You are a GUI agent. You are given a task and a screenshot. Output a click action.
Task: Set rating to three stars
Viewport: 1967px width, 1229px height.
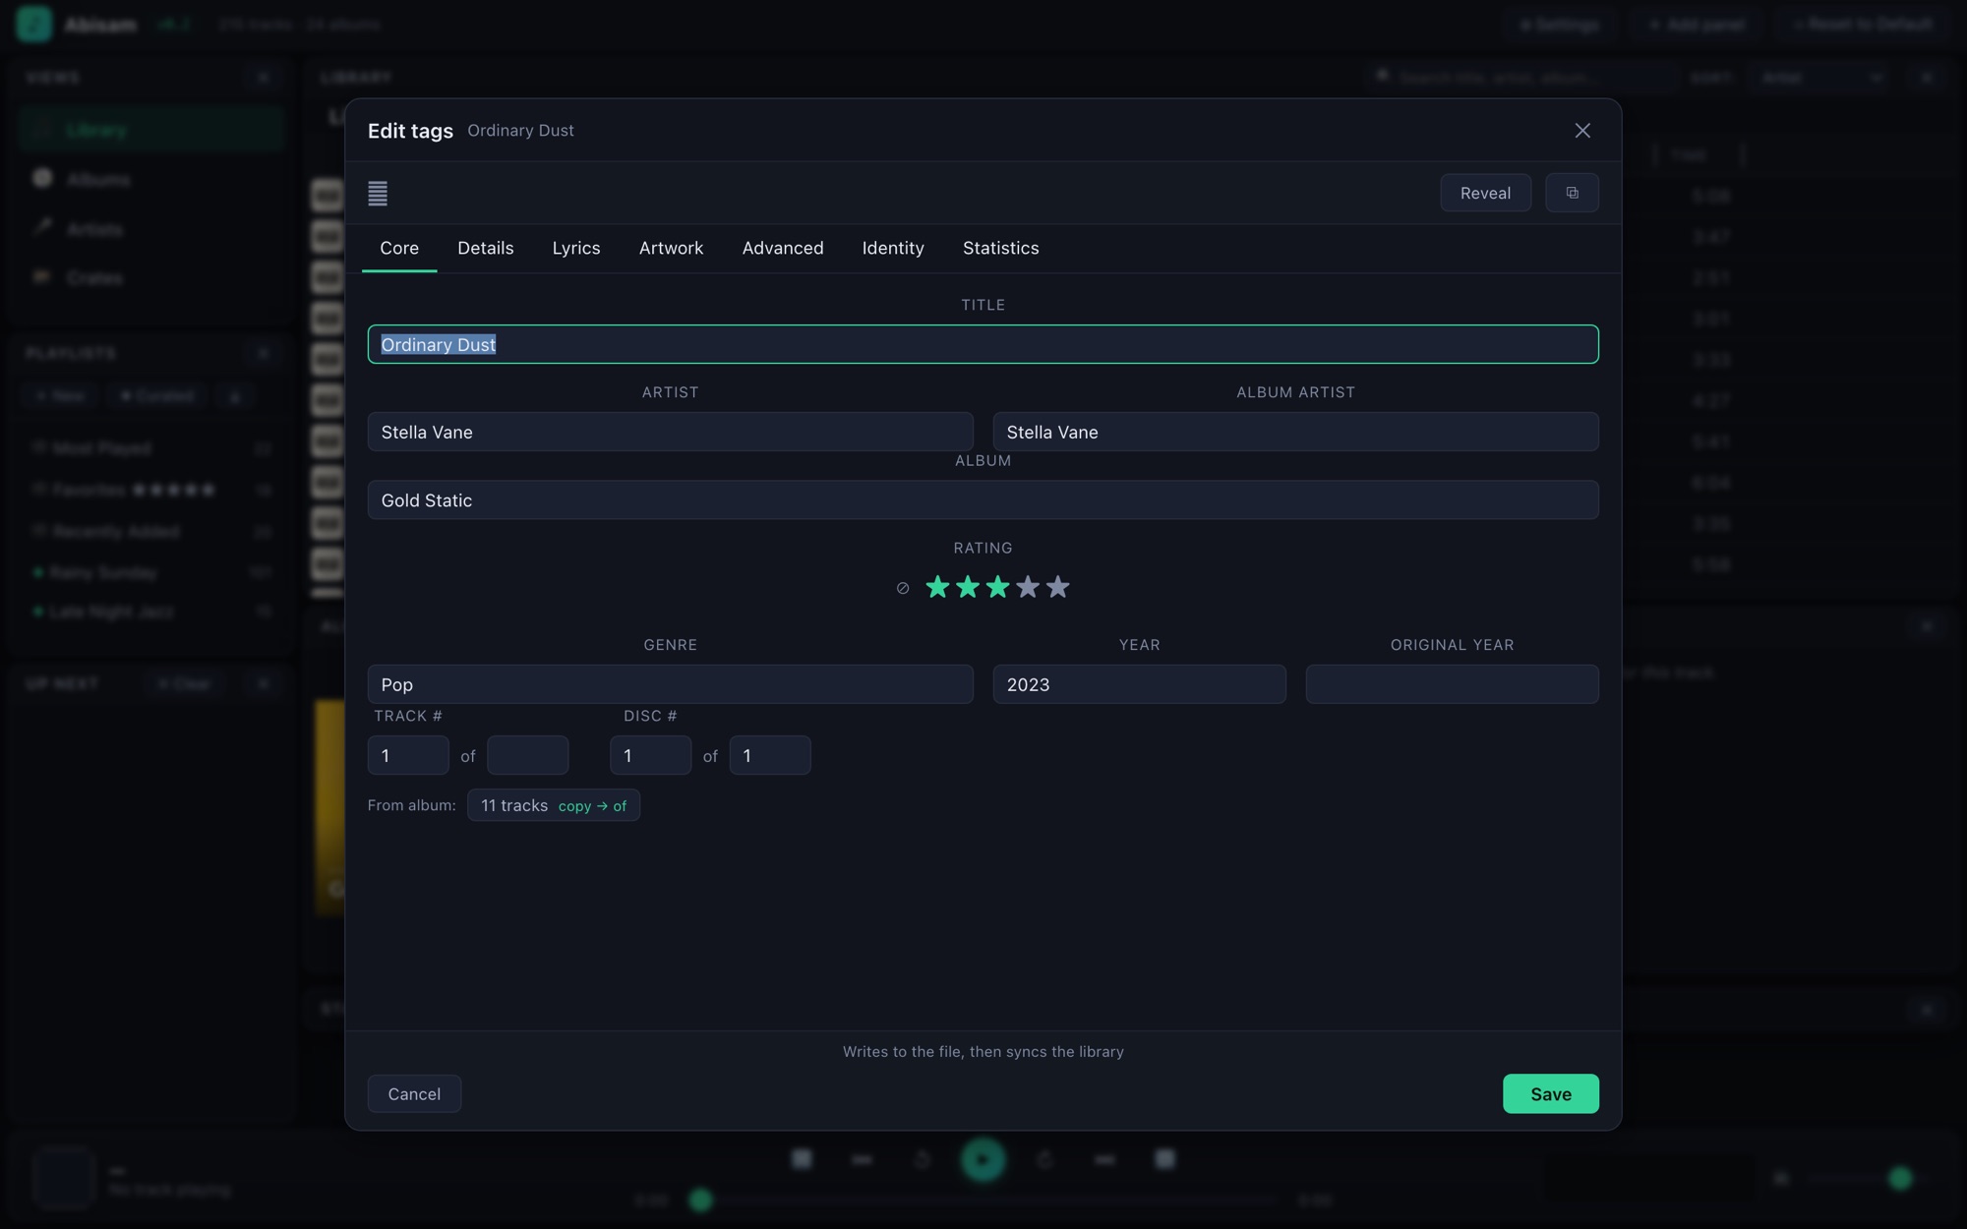pos(997,587)
